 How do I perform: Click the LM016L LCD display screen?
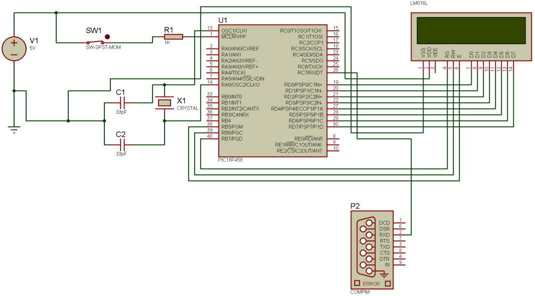tap(471, 31)
